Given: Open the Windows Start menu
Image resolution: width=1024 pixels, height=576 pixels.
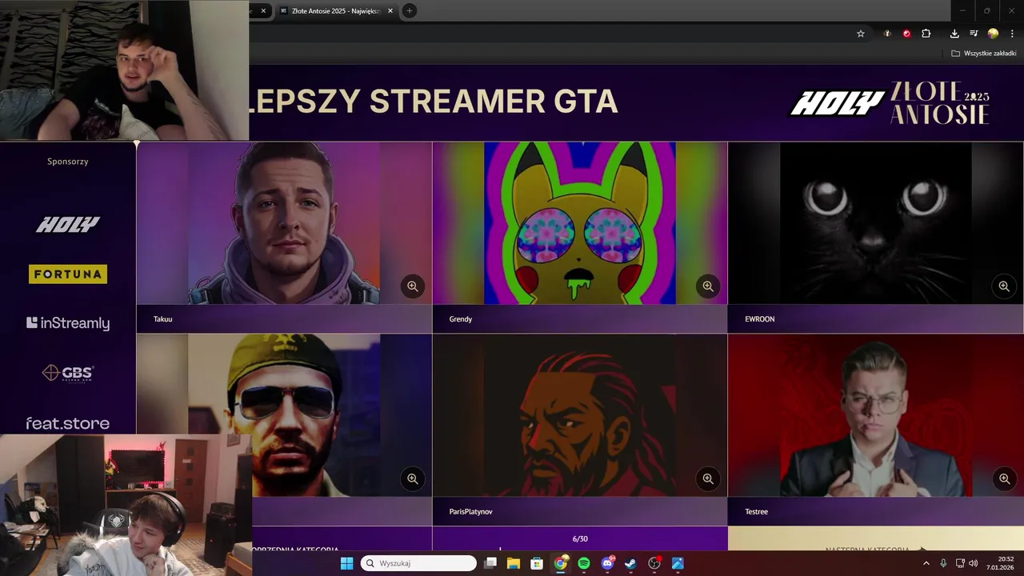Looking at the screenshot, I should pyautogui.click(x=346, y=563).
